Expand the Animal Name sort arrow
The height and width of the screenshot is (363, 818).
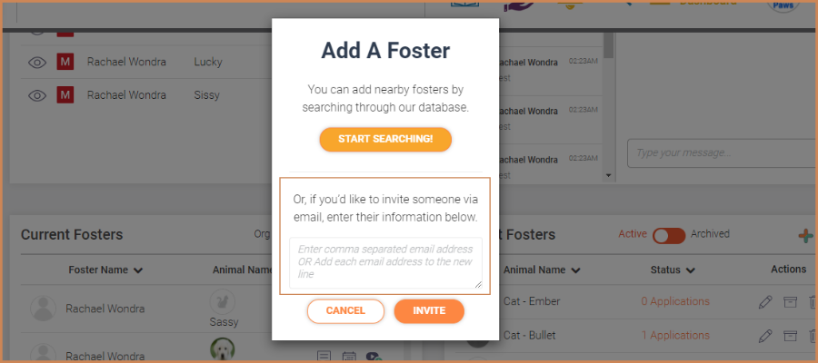576,270
